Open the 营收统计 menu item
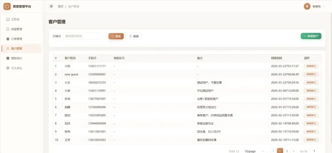This screenshot has width=332, height=153. click(x=21, y=58)
